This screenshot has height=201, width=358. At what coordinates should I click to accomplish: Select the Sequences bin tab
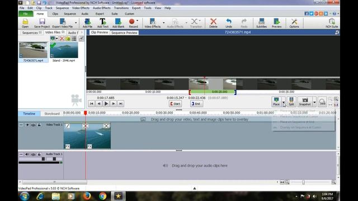(32, 32)
